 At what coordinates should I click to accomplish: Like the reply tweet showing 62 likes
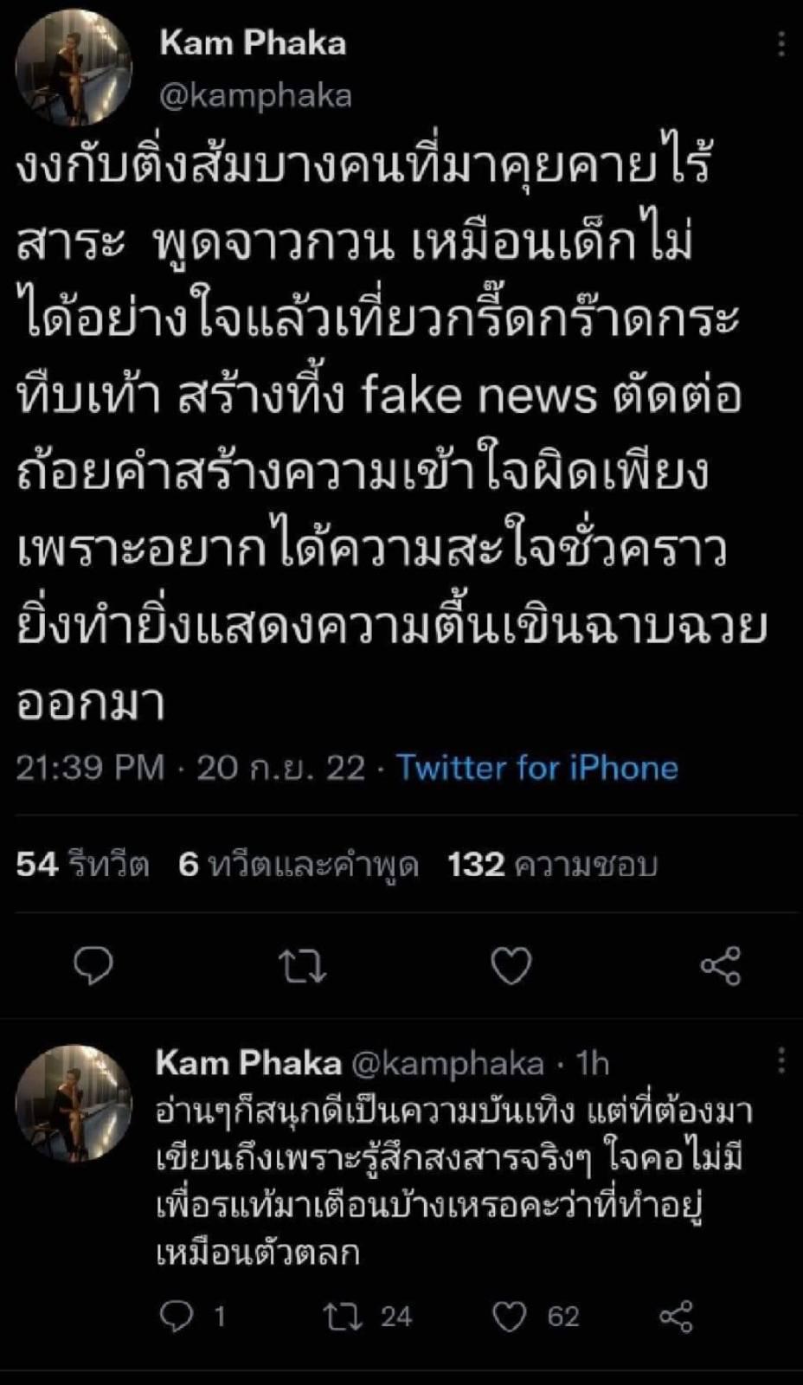[x=510, y=1317]
